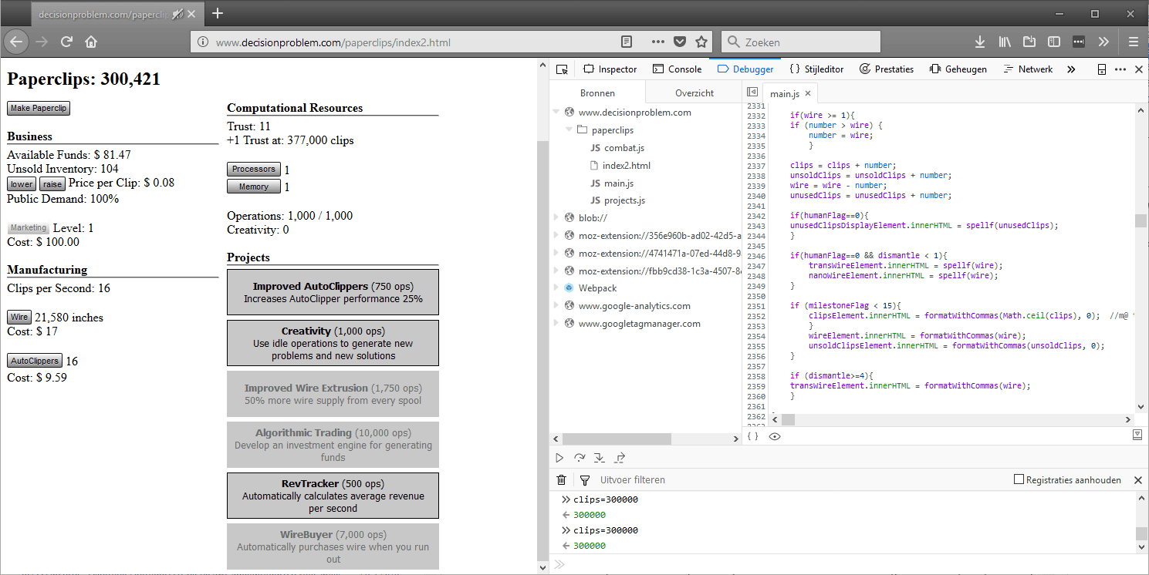1149x575 pixels.
Task: Collapse the www.decisionproblem.com source tree
Action: [557, 112]
